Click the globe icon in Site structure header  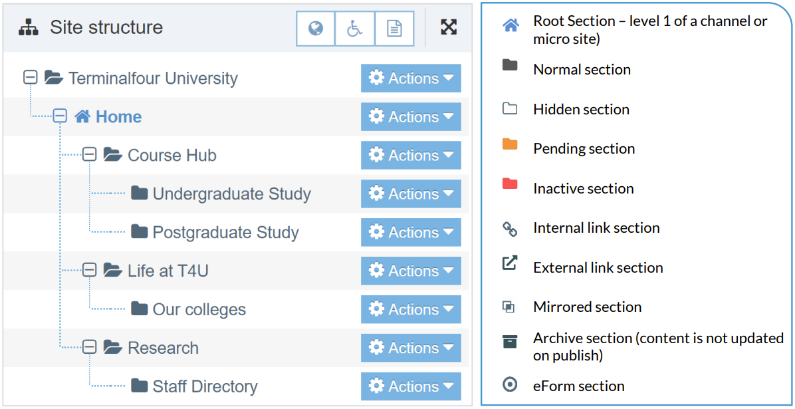pyautogui.click(x=316, y=28)
